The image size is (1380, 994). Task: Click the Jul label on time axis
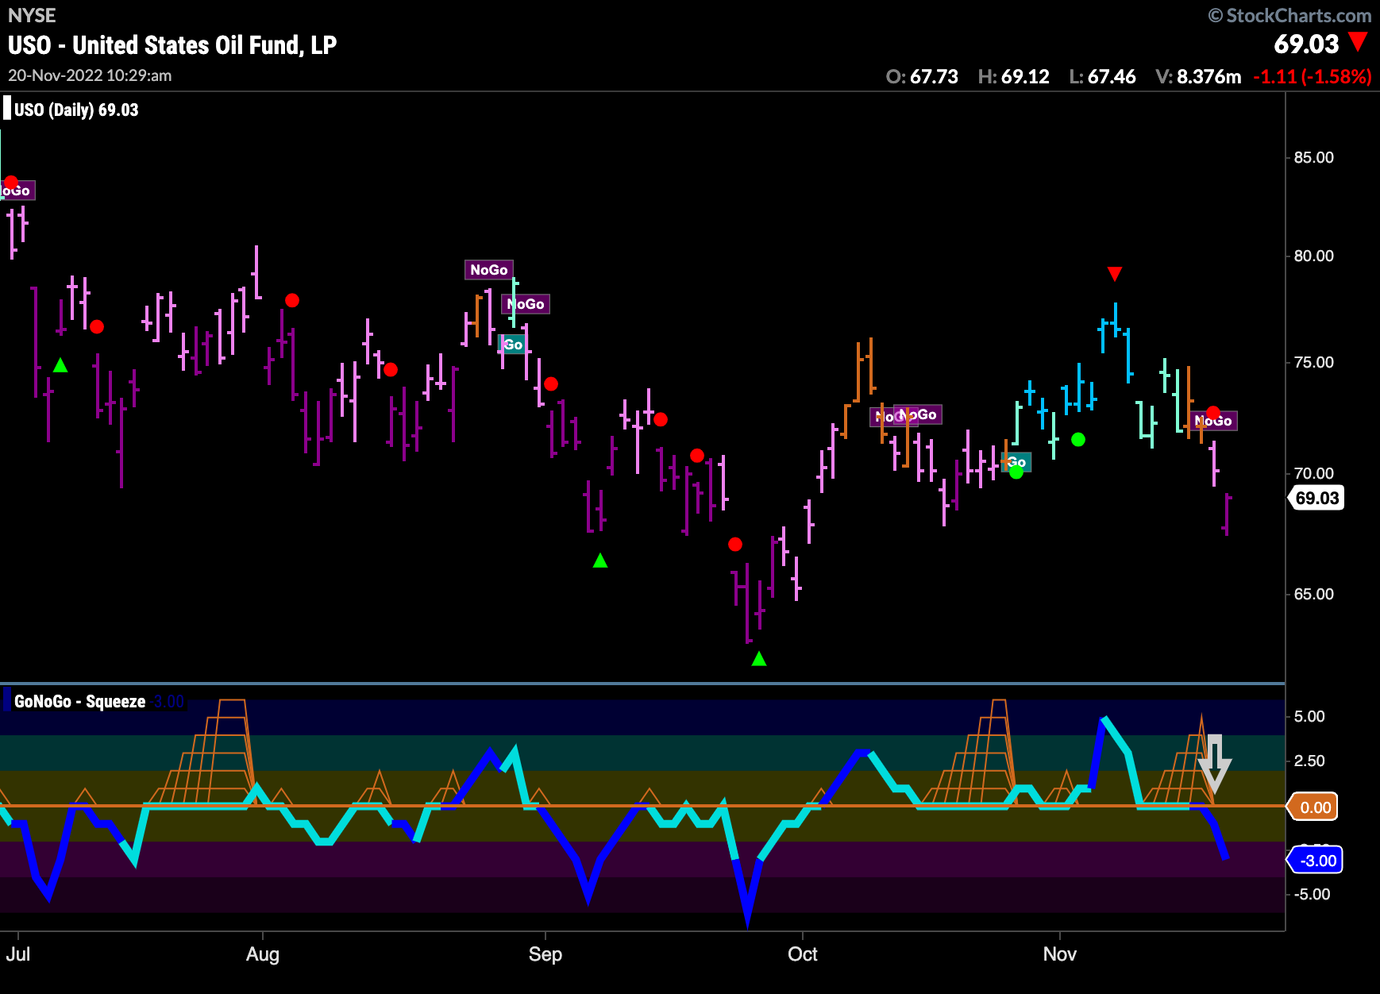pos(18,954)
